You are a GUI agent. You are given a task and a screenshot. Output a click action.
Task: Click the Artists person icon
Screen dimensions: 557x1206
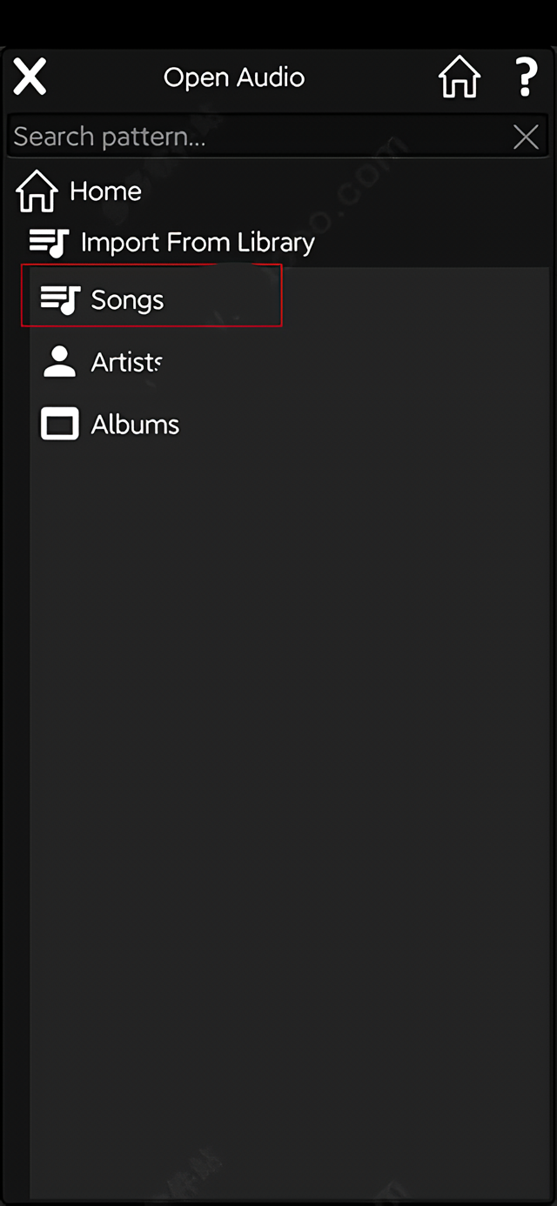(x=60, y=362)
